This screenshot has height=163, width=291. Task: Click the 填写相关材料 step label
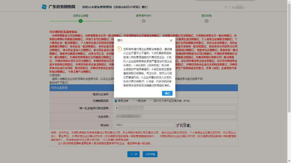pos(143,16)
